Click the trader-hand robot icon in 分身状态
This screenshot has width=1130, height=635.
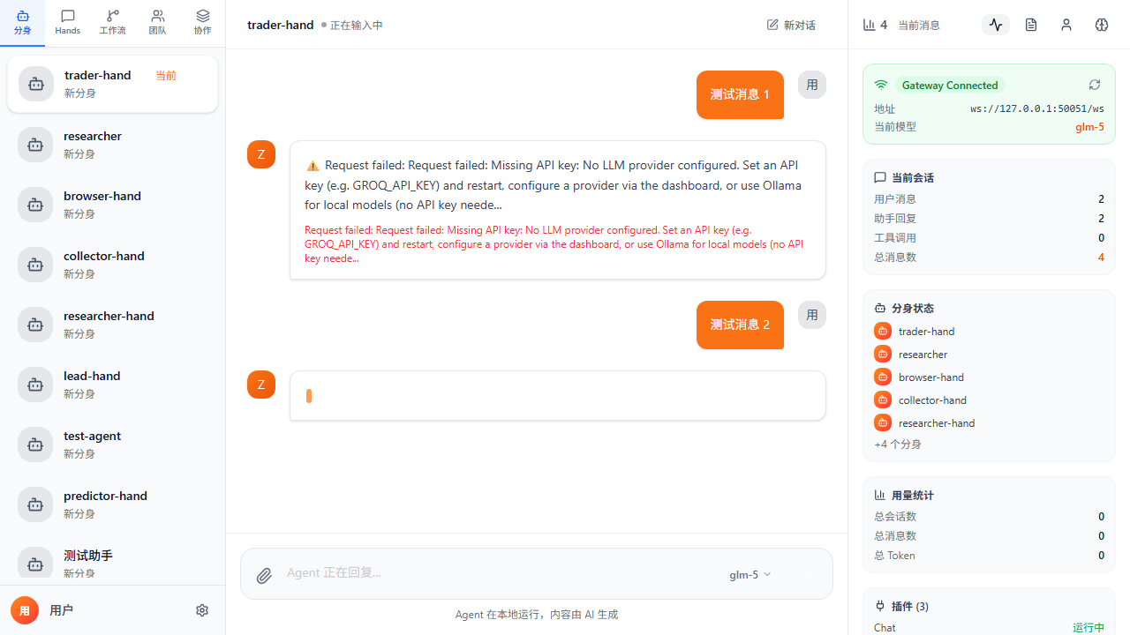point(882,332)
